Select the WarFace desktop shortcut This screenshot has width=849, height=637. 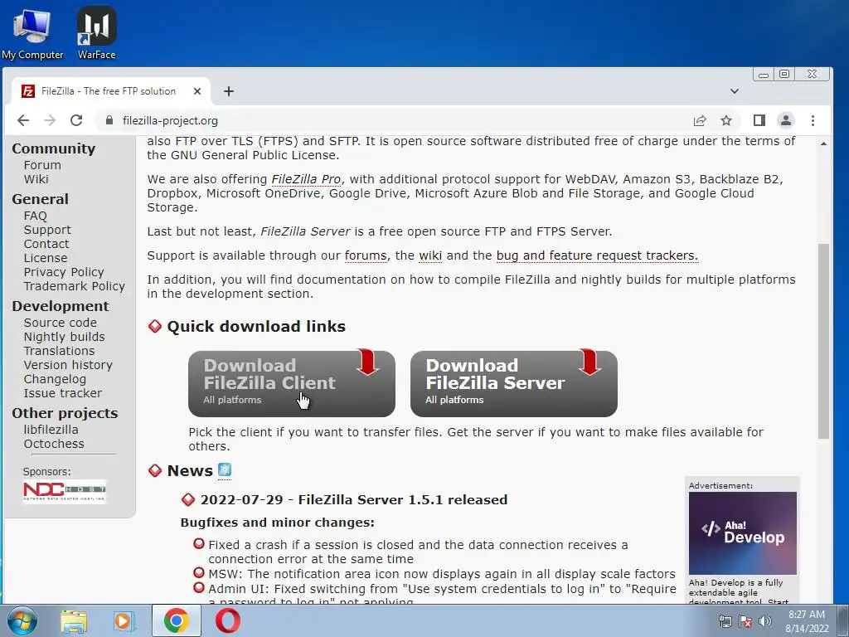[96, 33]
